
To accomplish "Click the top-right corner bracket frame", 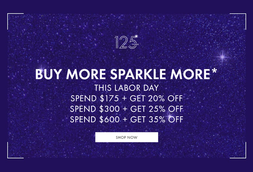I will pyautogui.click(x=238, y=21).
